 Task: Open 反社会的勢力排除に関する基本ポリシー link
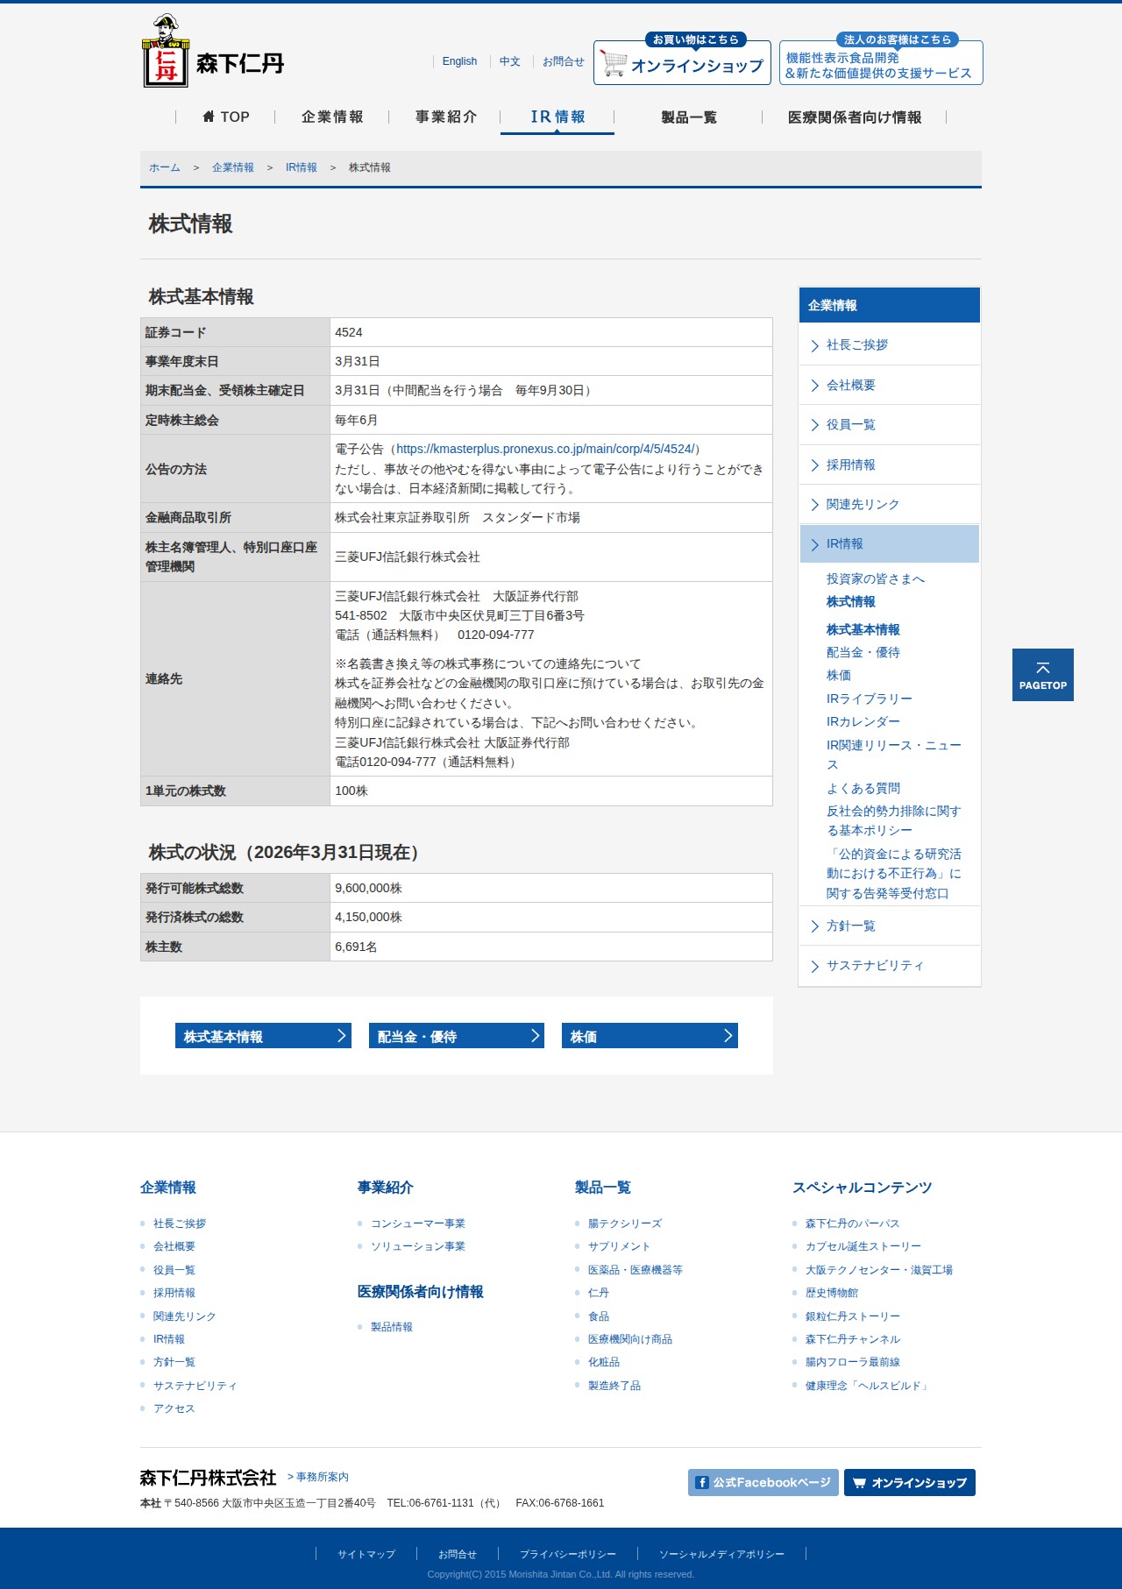tap(894, 820)
